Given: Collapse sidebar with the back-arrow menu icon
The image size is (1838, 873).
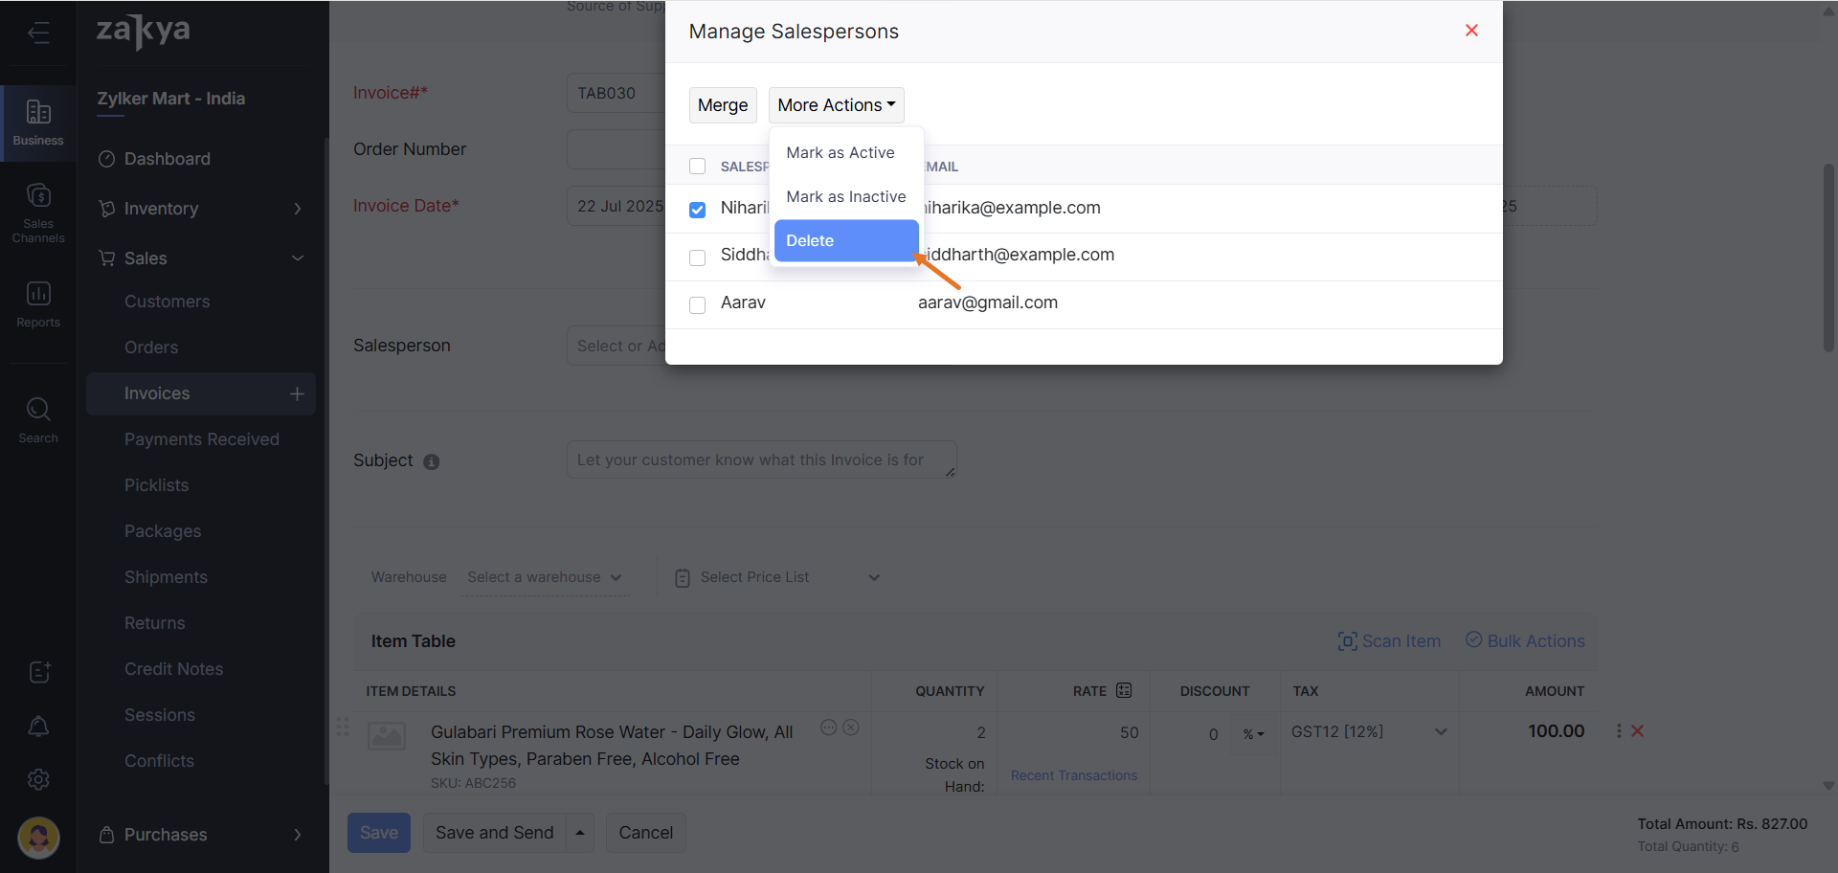Looking at the screenshot, I should 38,34.
